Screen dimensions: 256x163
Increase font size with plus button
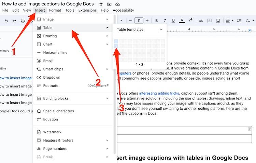[x=148, y=21]
